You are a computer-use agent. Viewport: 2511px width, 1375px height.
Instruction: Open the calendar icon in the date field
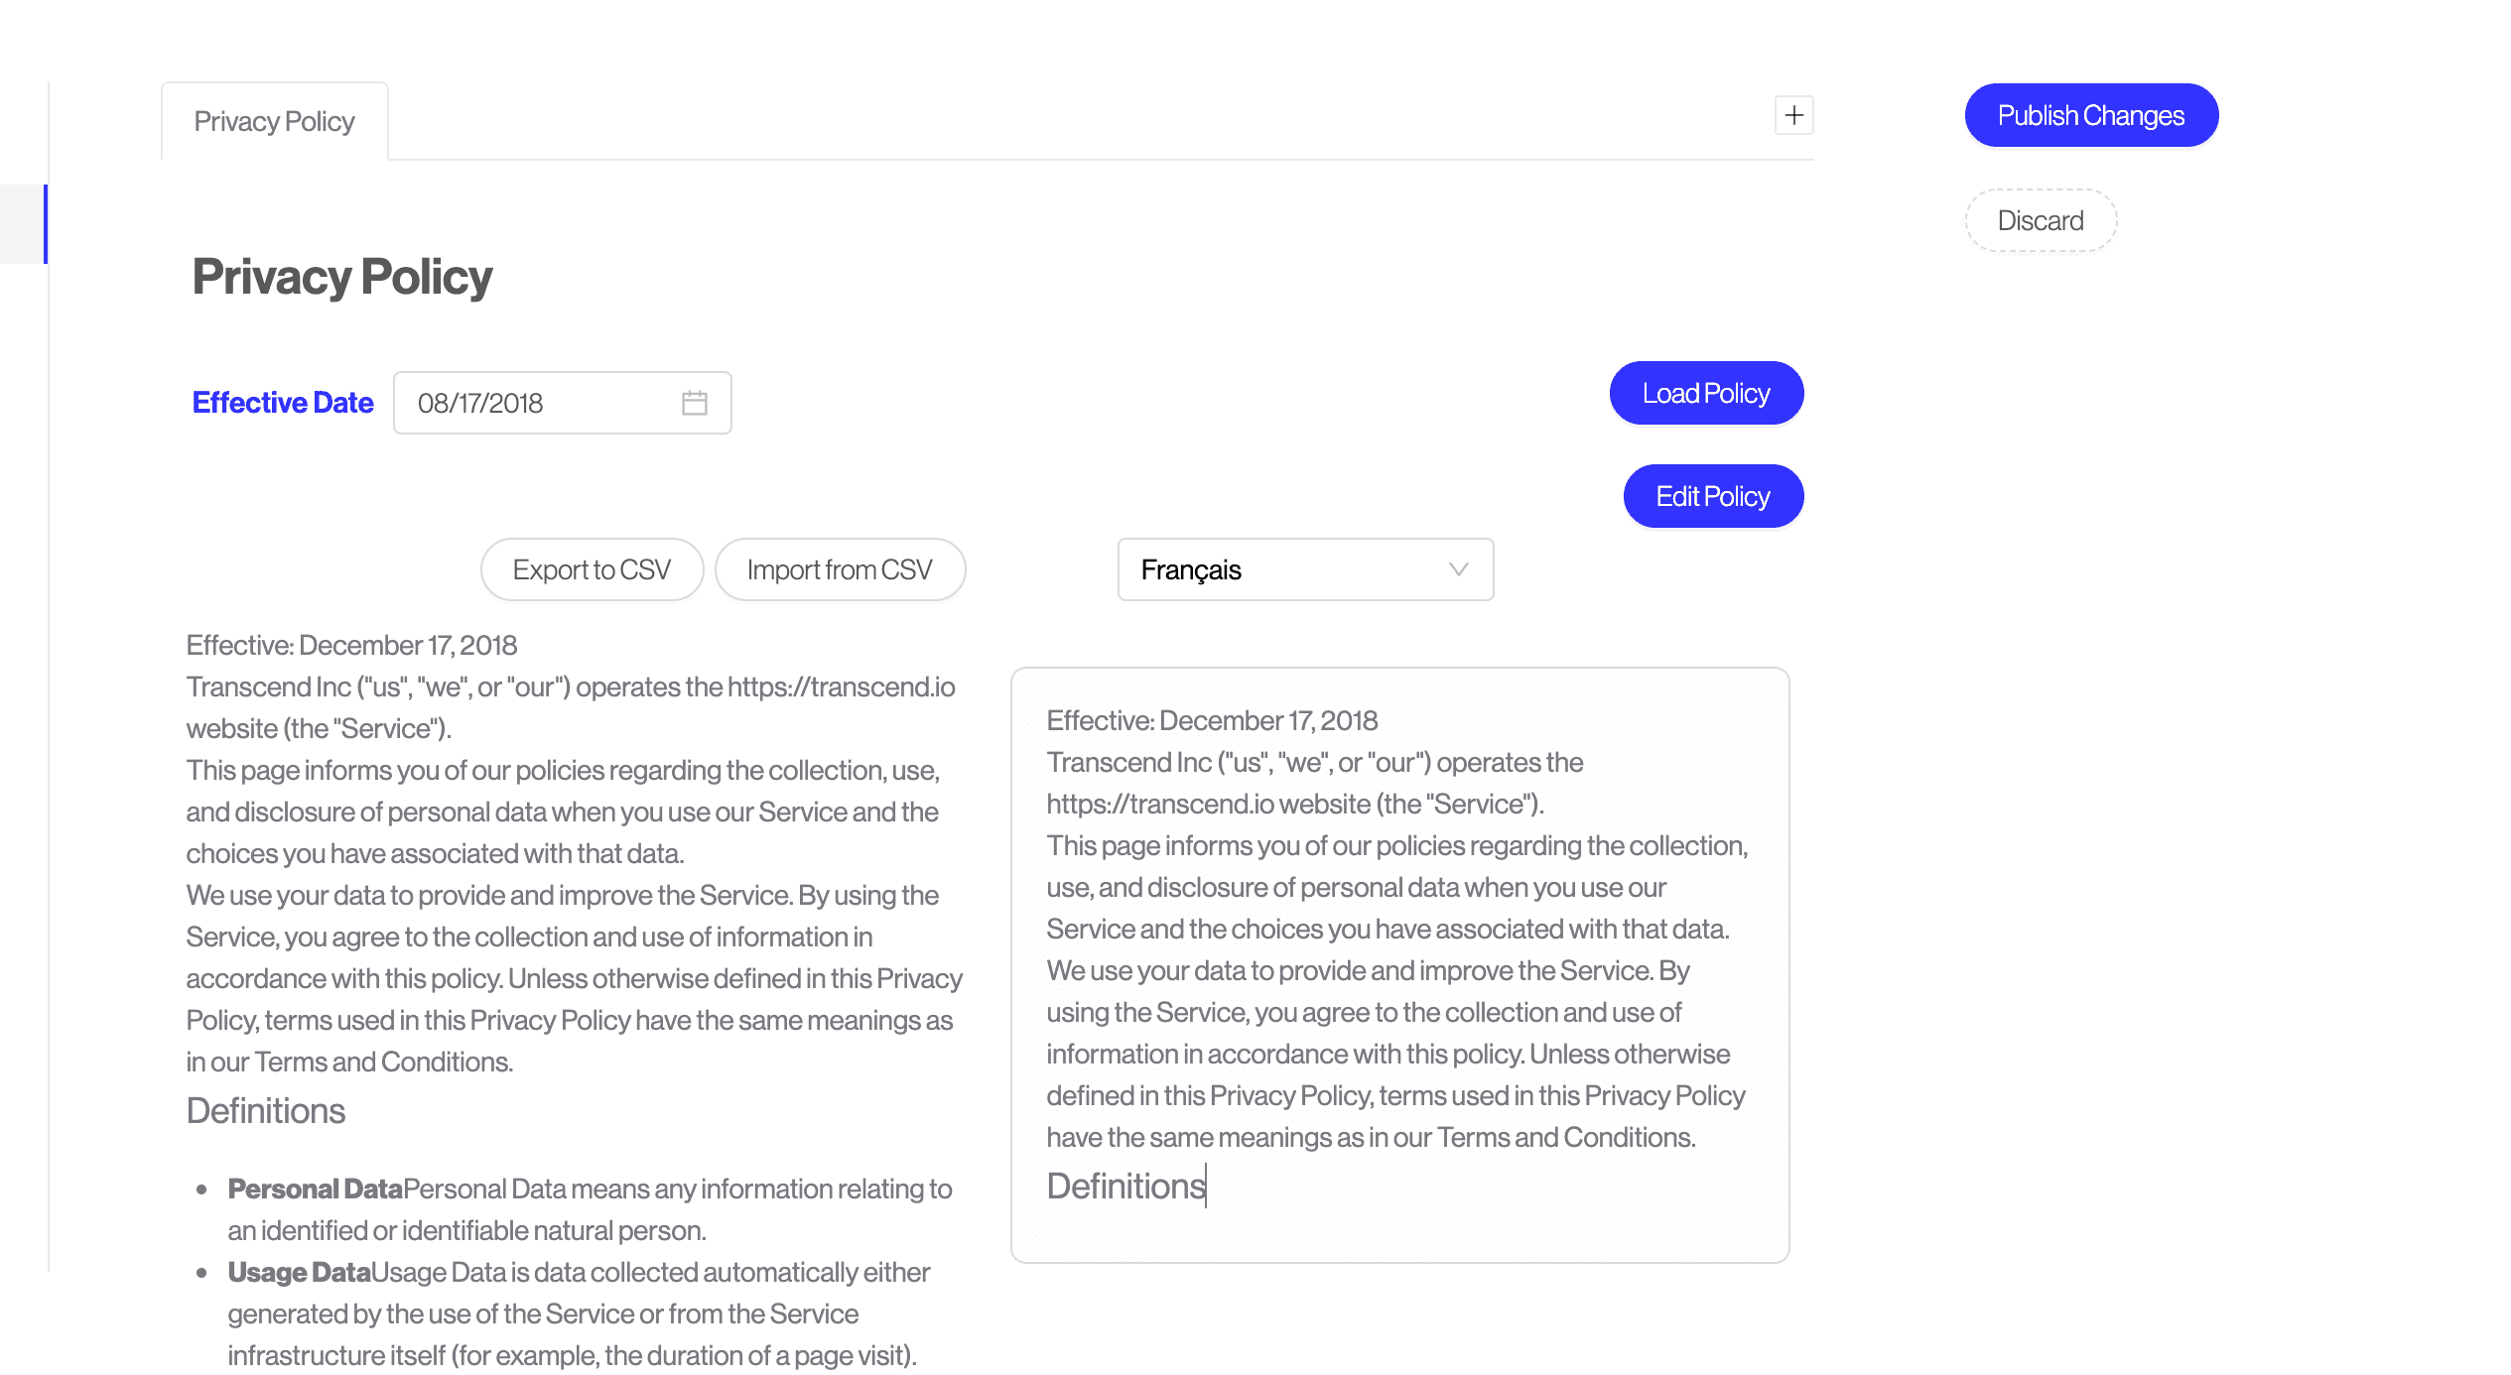[694, 403]
